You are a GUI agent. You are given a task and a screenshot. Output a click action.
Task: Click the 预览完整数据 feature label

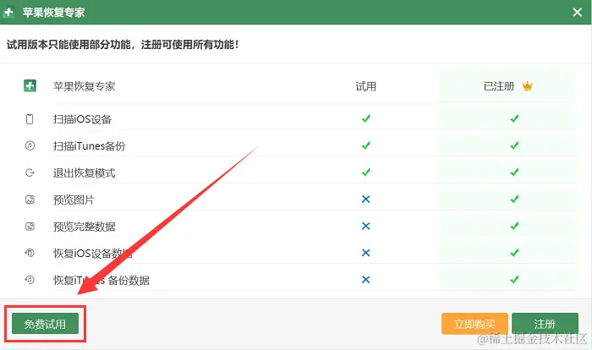(x=85, y=227)
